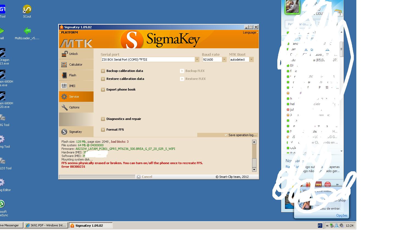Viewport: 395px width, 247px height.
Task: Open the Flash section in the sidebar
Action: click(x=76, y=75)
